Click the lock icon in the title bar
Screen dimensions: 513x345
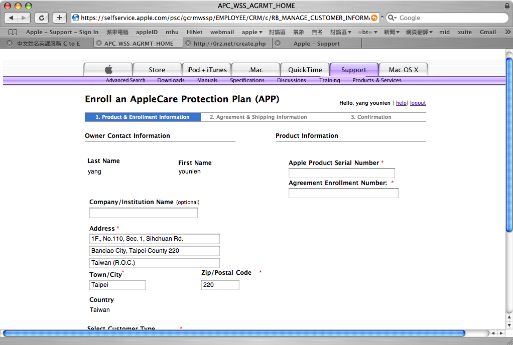(507, 6)
